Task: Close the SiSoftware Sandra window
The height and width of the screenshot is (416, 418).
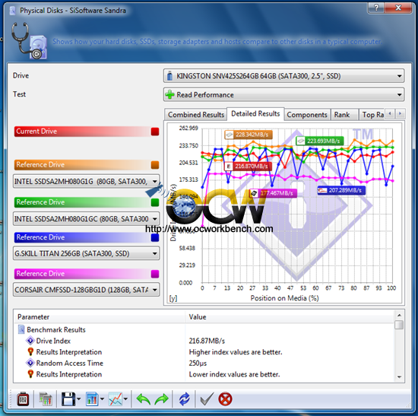Action: tap(398, 8)
